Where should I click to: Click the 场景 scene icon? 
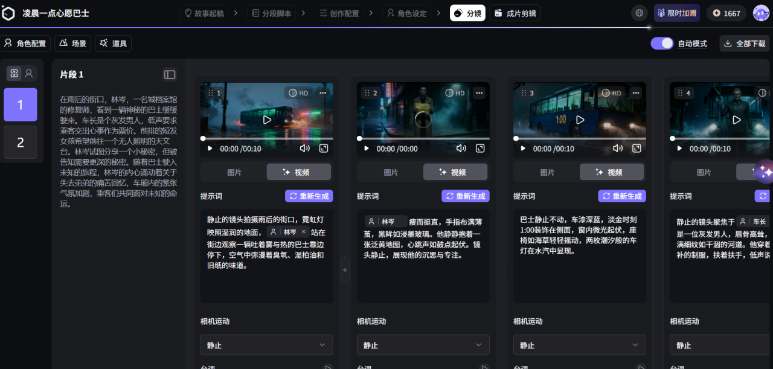coord(73,43)
